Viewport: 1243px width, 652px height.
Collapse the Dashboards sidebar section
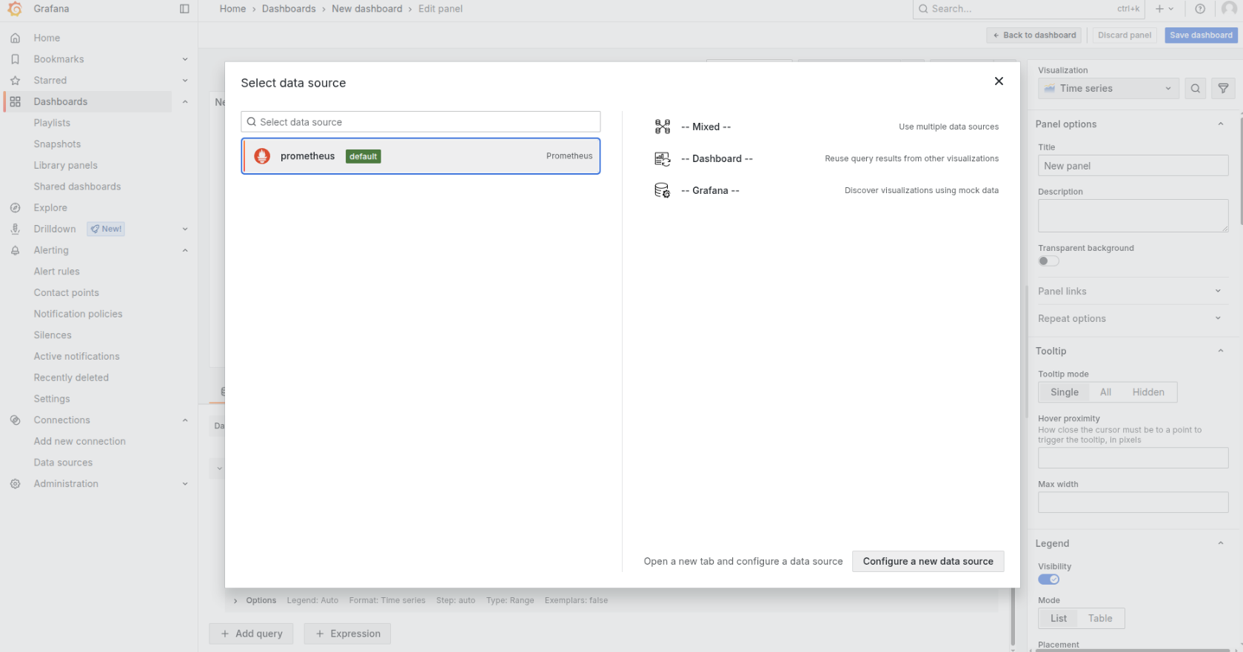point(185,101)
